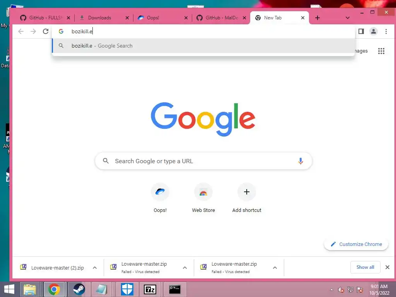
Task: Start voice search with microphone icon
Action: coord(300,161)
